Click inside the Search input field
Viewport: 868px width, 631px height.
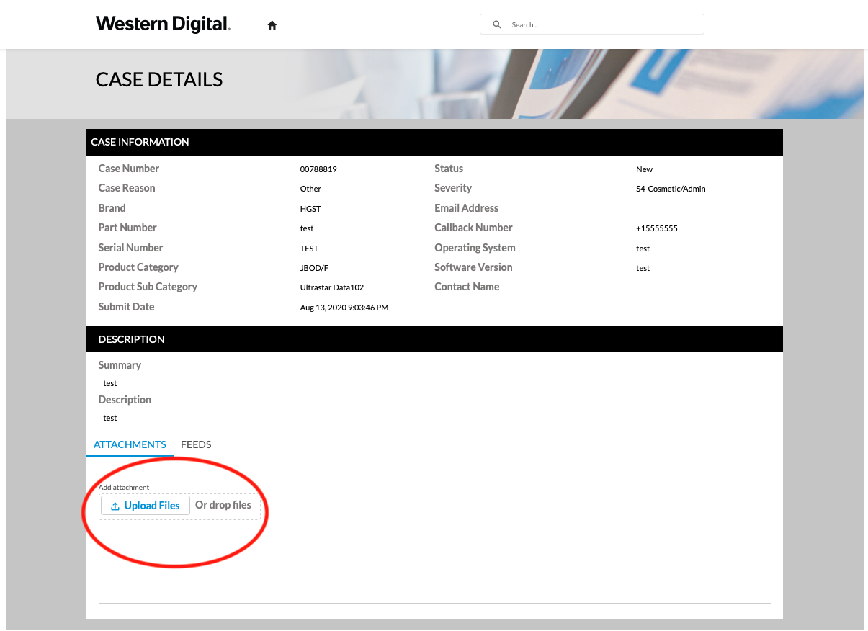605,24
